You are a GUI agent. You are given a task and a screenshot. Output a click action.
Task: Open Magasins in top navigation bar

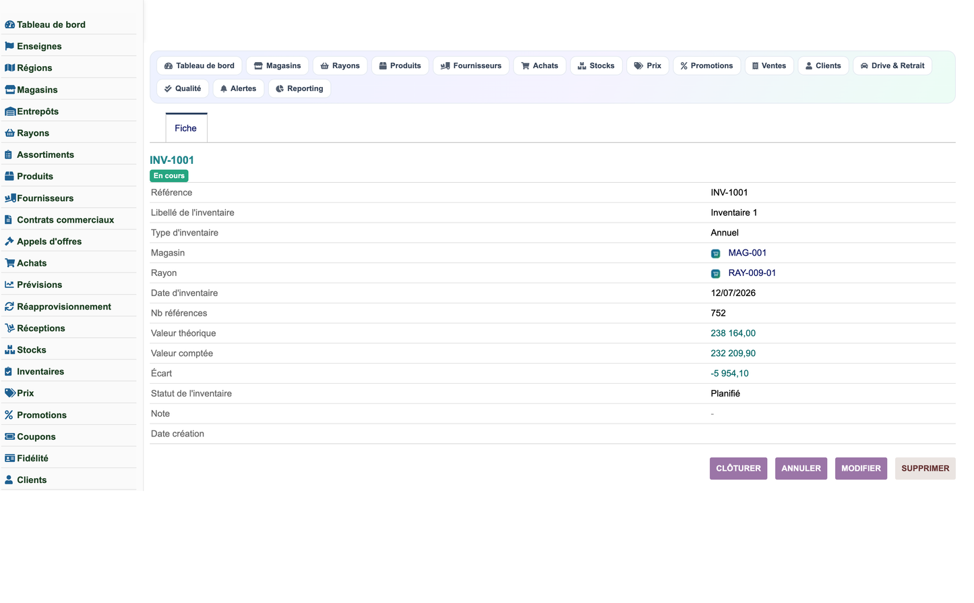pyautogui.click(x=278, y=65)
